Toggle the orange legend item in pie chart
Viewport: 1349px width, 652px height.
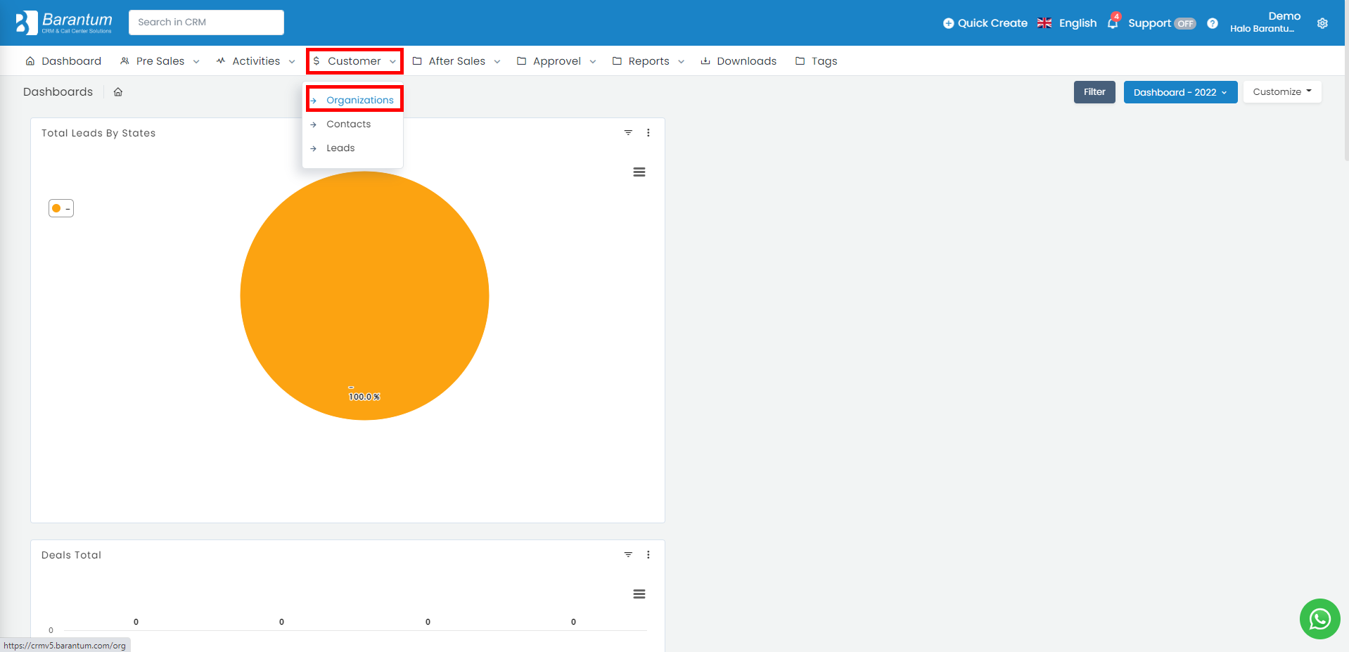[61, 208]
